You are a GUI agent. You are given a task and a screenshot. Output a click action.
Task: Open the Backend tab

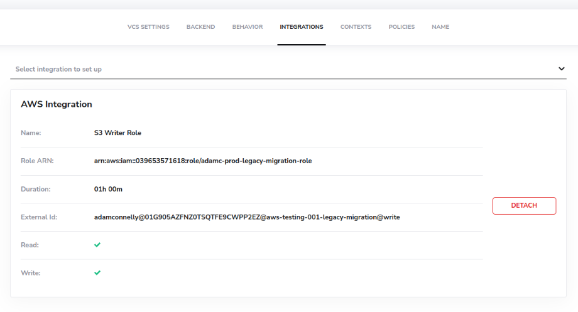[x=200, y=27]
